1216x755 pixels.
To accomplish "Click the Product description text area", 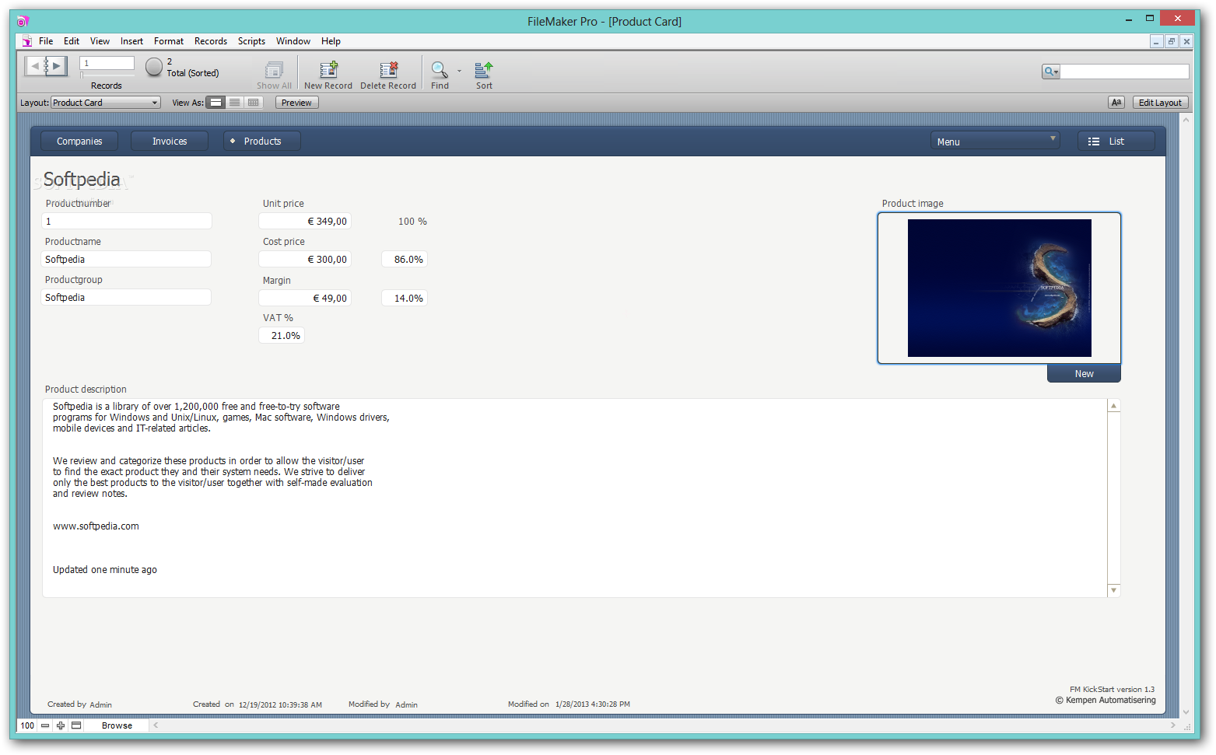I will pyautogui.click(x=575, y=498).
